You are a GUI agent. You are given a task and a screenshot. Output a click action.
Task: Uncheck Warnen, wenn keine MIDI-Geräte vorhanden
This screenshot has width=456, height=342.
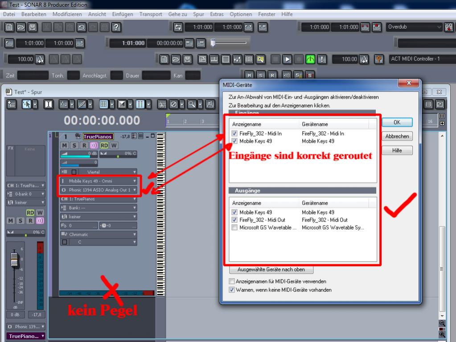click(232, 290)
